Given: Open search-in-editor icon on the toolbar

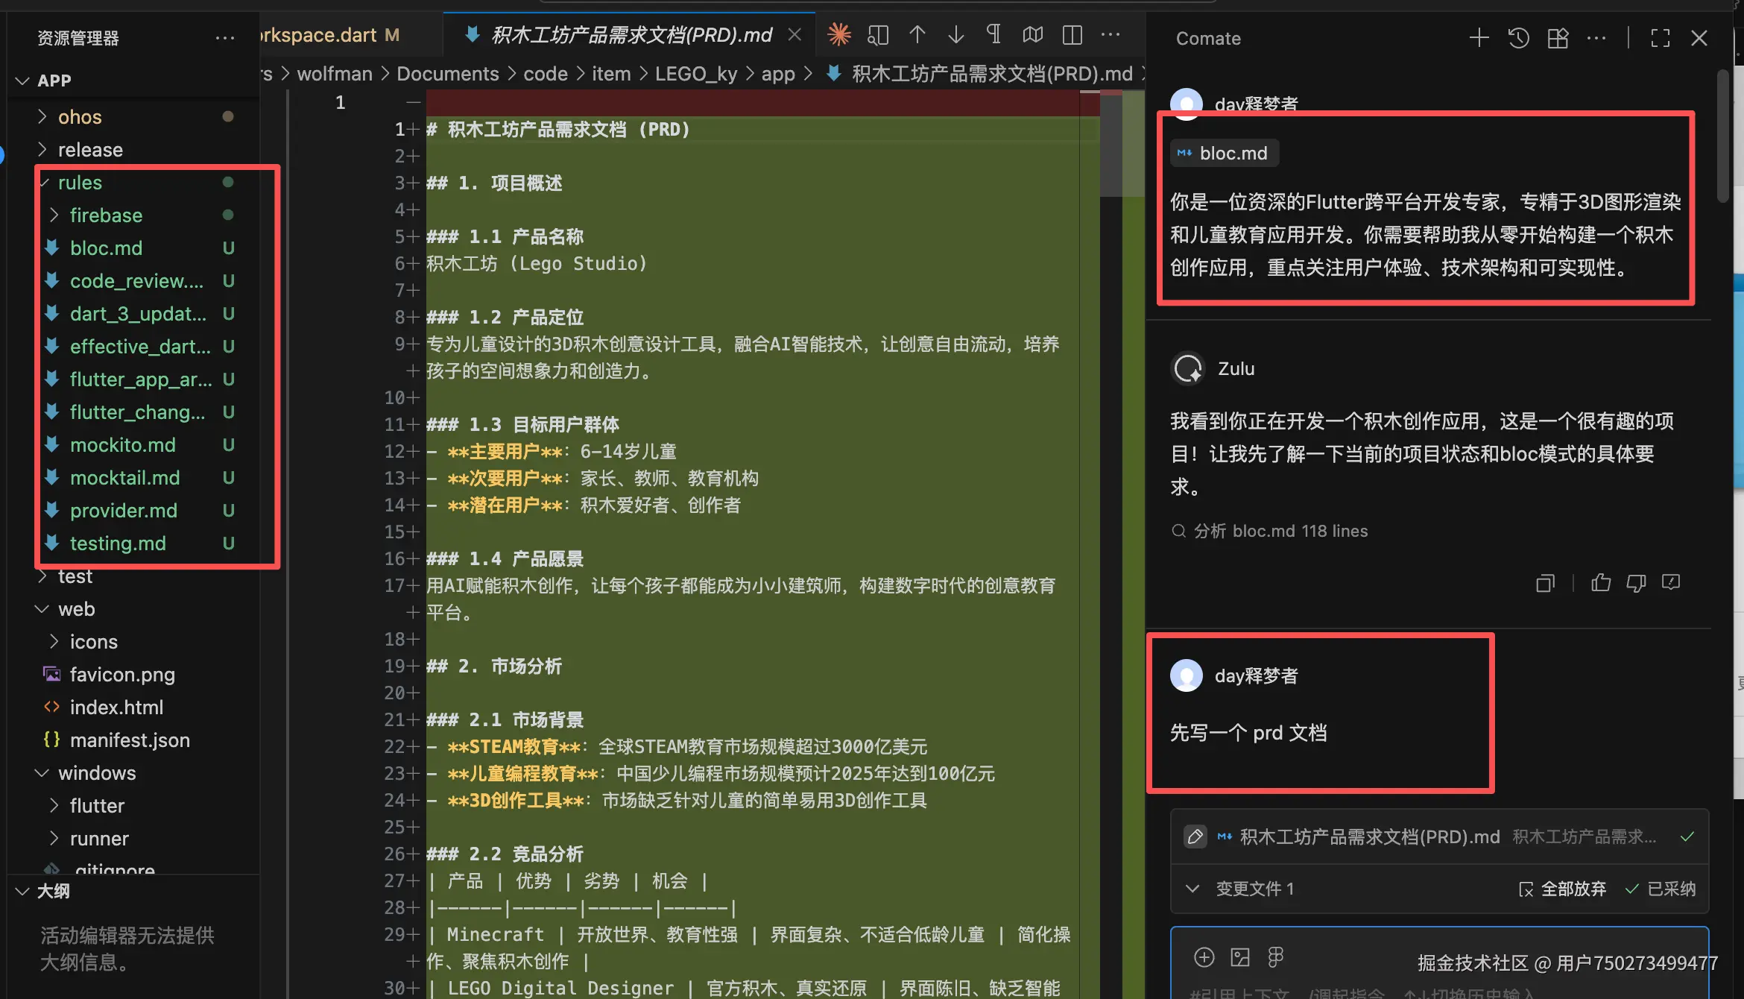Looking at the screenshot, I should click(x=878, y=34).
